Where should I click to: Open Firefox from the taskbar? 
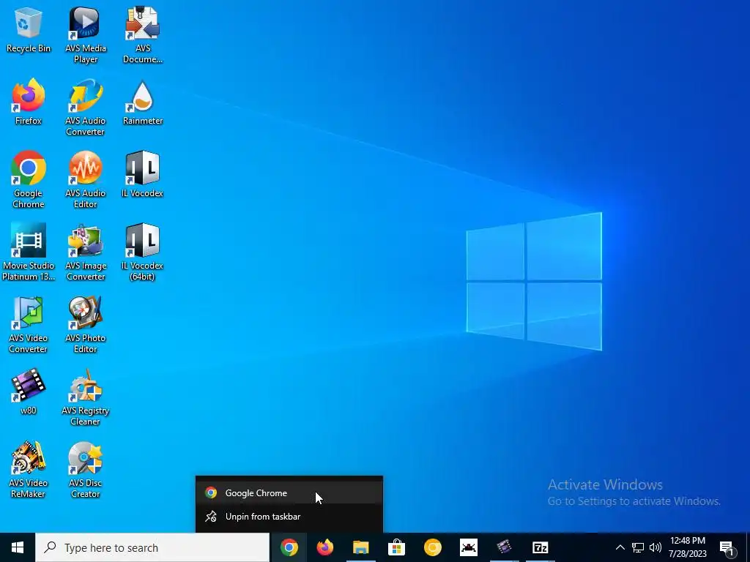point(324,547)
